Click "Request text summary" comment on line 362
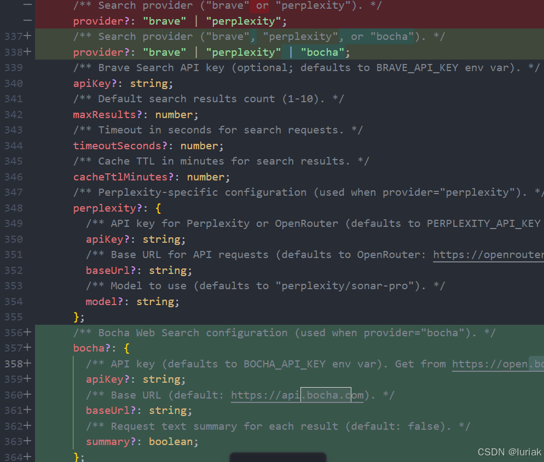 tap(278, 426)
